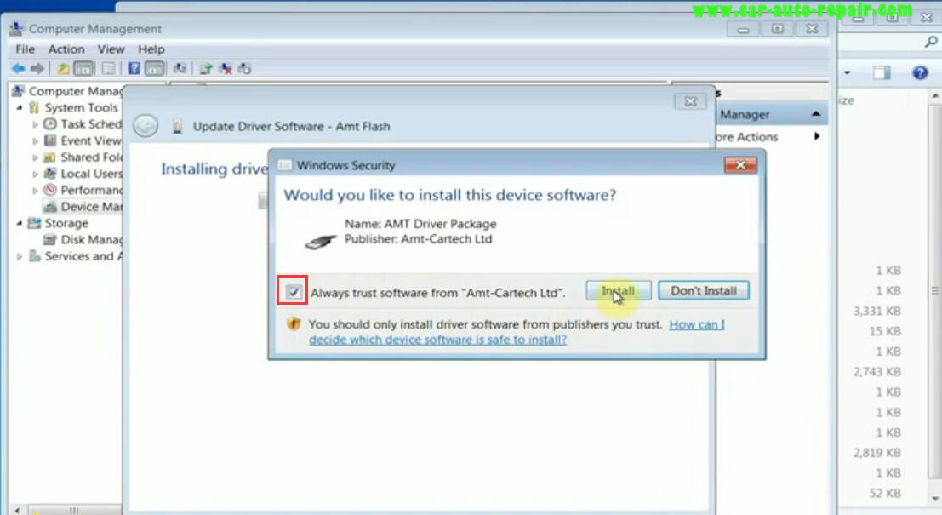
Task: Expand the Shared Folders tree node
Action: pos(35,157)
